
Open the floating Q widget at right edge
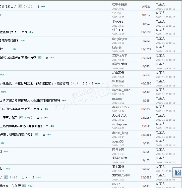click(178, 172)
